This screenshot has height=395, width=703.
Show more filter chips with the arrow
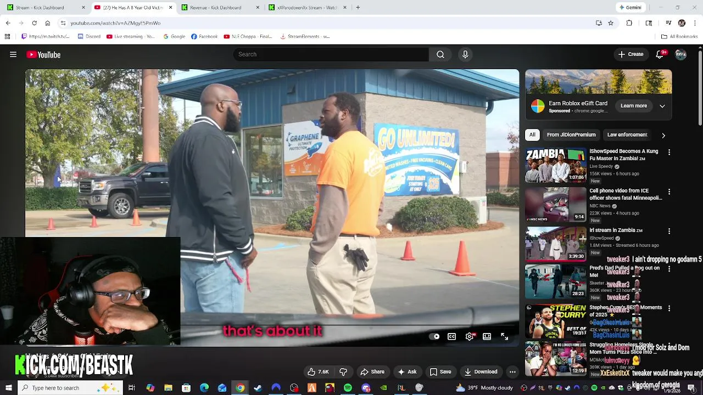663,135
